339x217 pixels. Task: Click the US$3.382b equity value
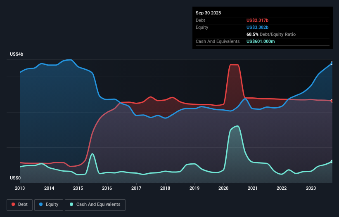pyautogui.click(x=257, y=27)
